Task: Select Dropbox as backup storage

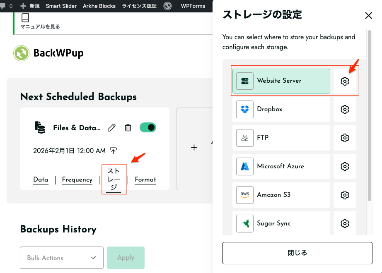Action: pyautogui.click(x=281, y=110)
